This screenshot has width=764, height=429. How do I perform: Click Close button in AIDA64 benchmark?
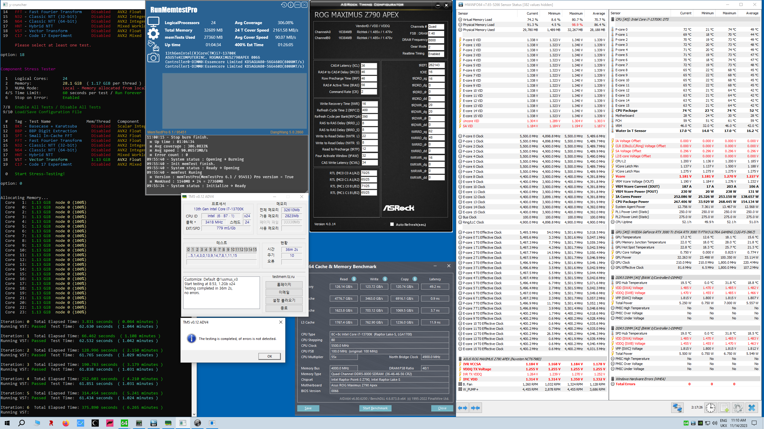(x=442, y=408)
